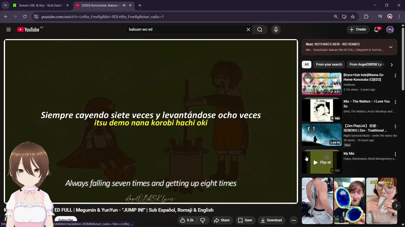View site information icon in address bar

(x=36, y=17)
